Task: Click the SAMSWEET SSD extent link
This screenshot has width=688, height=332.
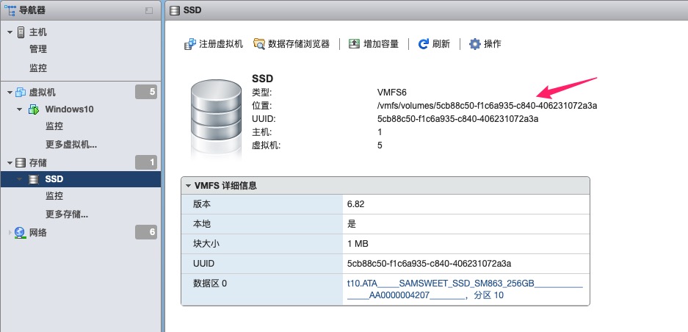Action: 464,288
